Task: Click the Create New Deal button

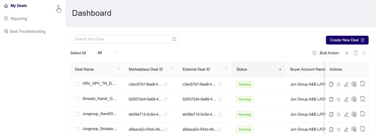Action: [x=347, y=40]
